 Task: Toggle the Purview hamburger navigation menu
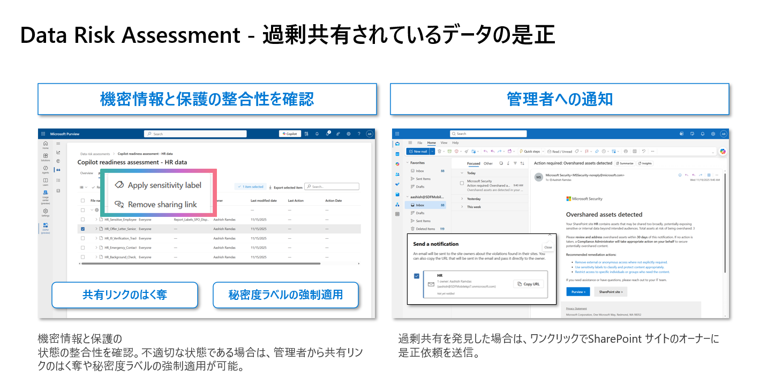click(x=58, y=144)
